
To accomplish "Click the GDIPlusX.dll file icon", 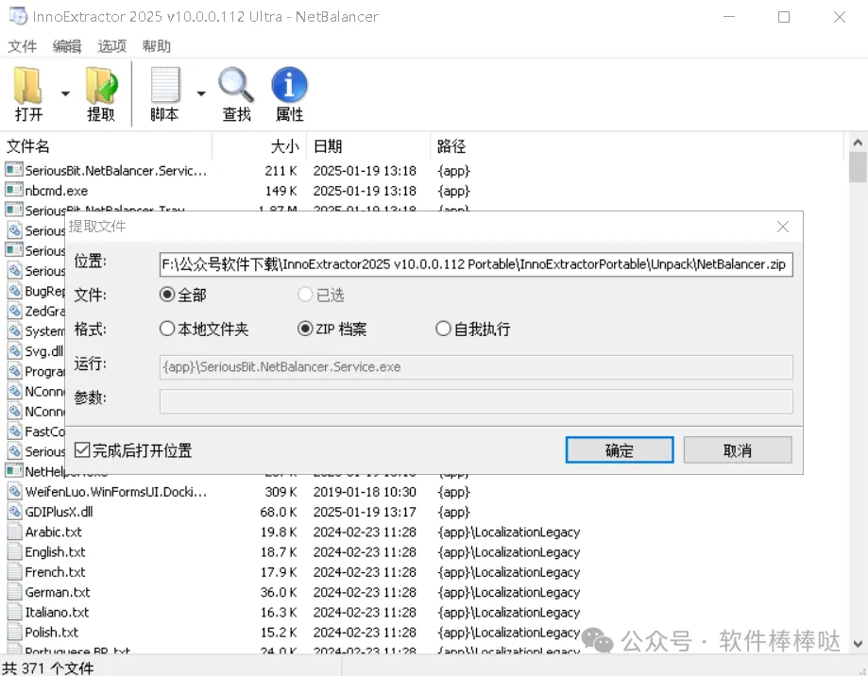I will click(x=14, y=511).
